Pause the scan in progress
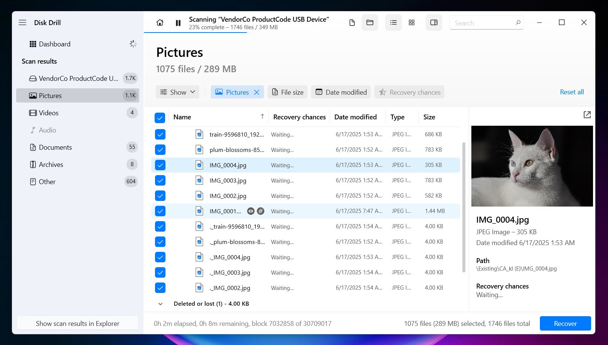 [178, 23]
